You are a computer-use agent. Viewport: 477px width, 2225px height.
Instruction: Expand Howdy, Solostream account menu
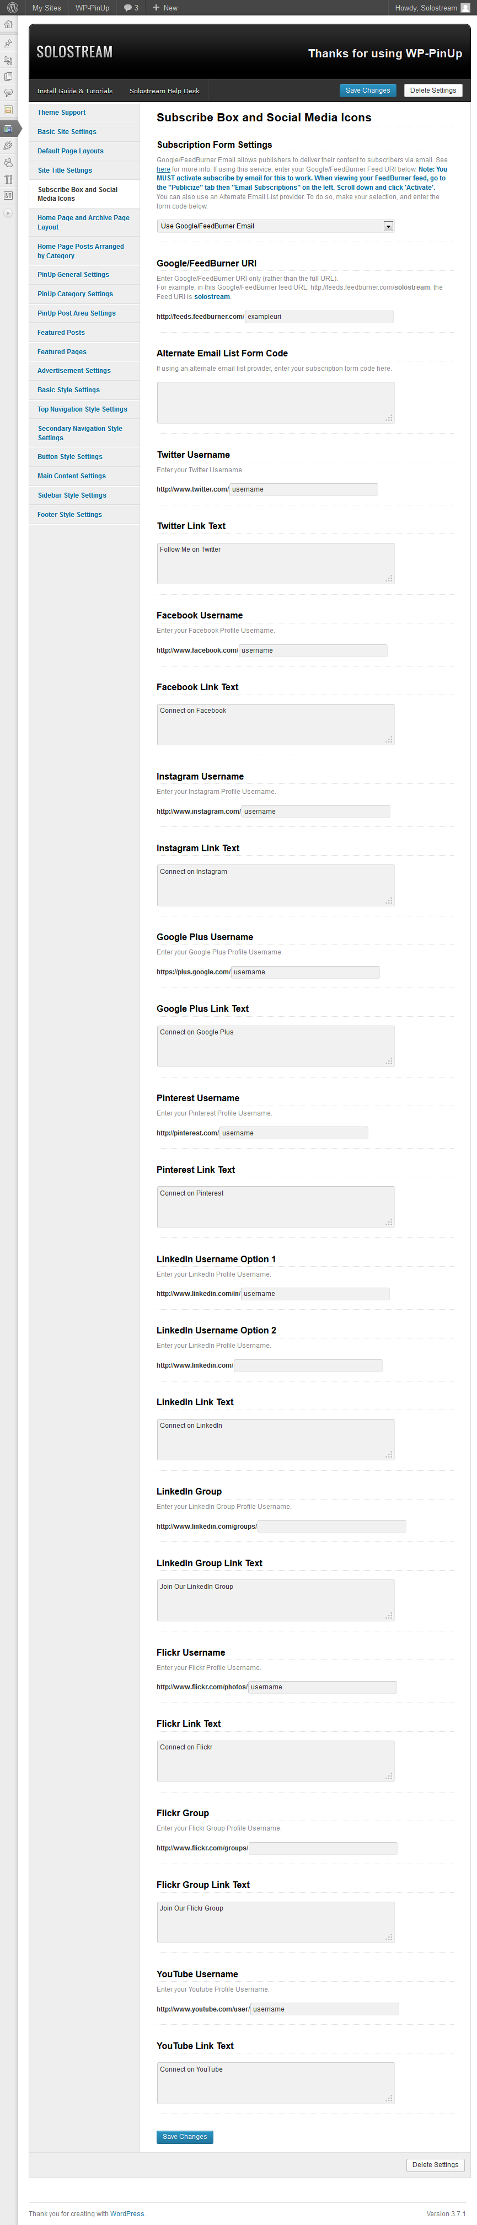[x=432, y=8]
